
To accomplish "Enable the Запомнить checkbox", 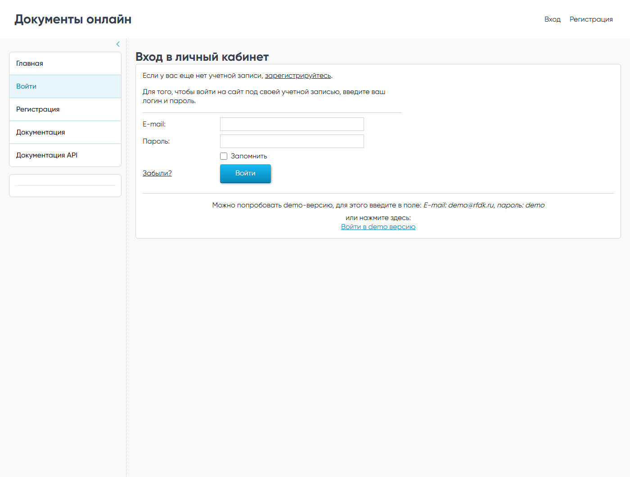I will click(x=224, y=156).
